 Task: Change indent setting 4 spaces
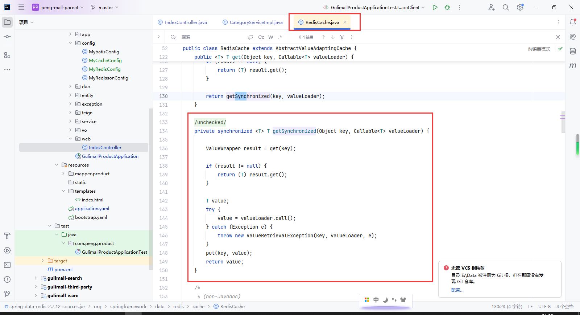point(565,306)
